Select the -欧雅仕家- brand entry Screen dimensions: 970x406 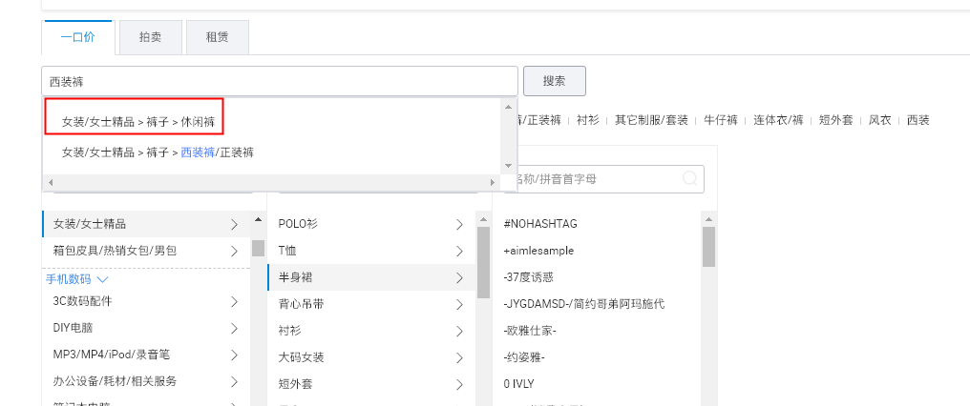[x=529, y=330]
